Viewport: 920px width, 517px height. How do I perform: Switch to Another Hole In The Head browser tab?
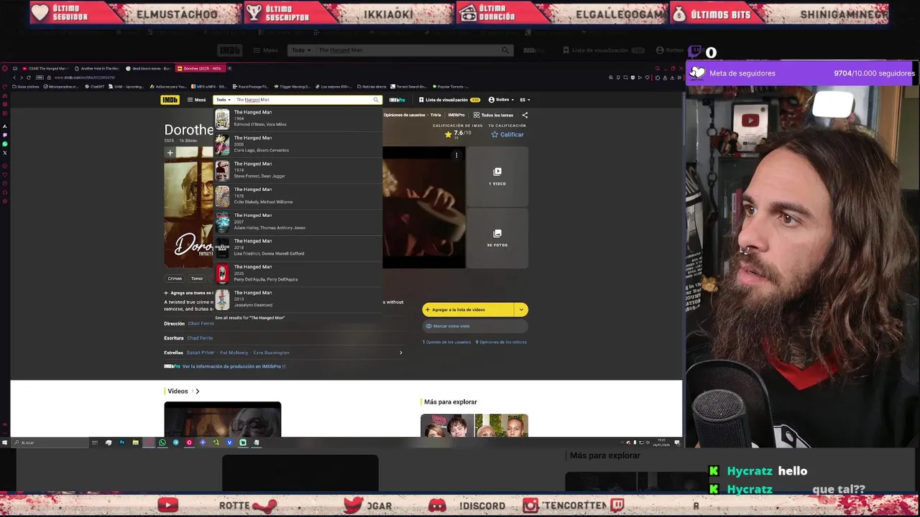pos(98,68)
